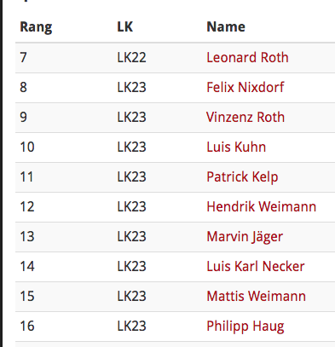Select the Marvin Jäger link
Viewport: 335px width, 347px height.
point(245,237)
